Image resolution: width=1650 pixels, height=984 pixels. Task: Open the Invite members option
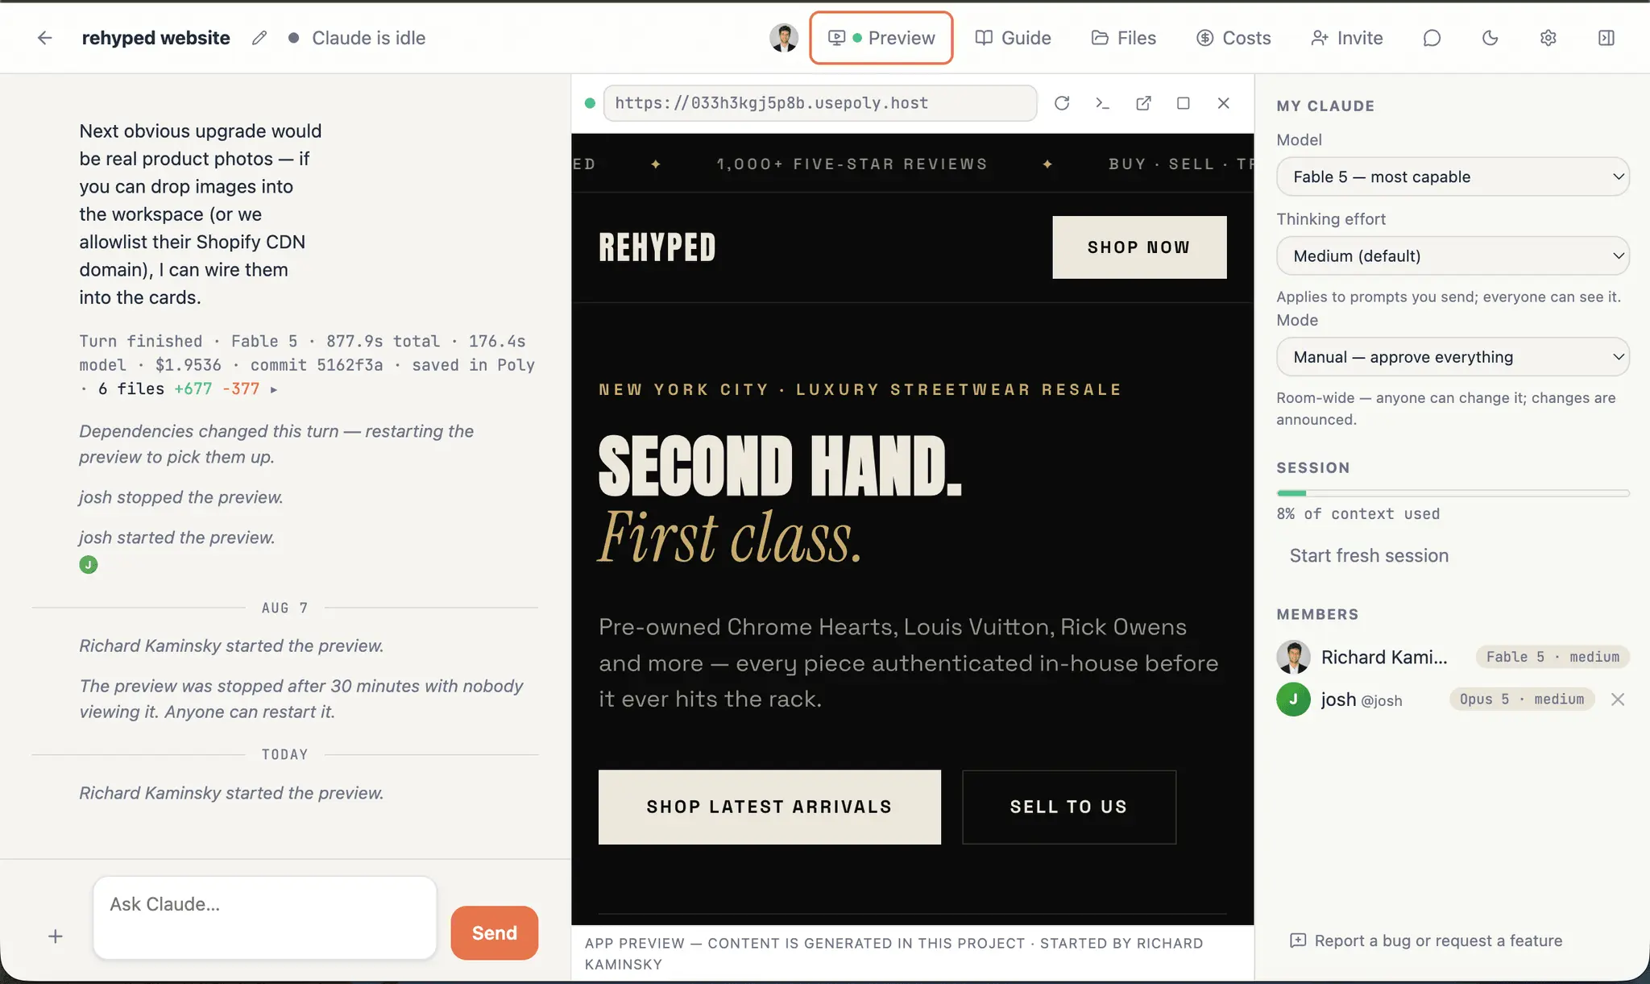1347,38
